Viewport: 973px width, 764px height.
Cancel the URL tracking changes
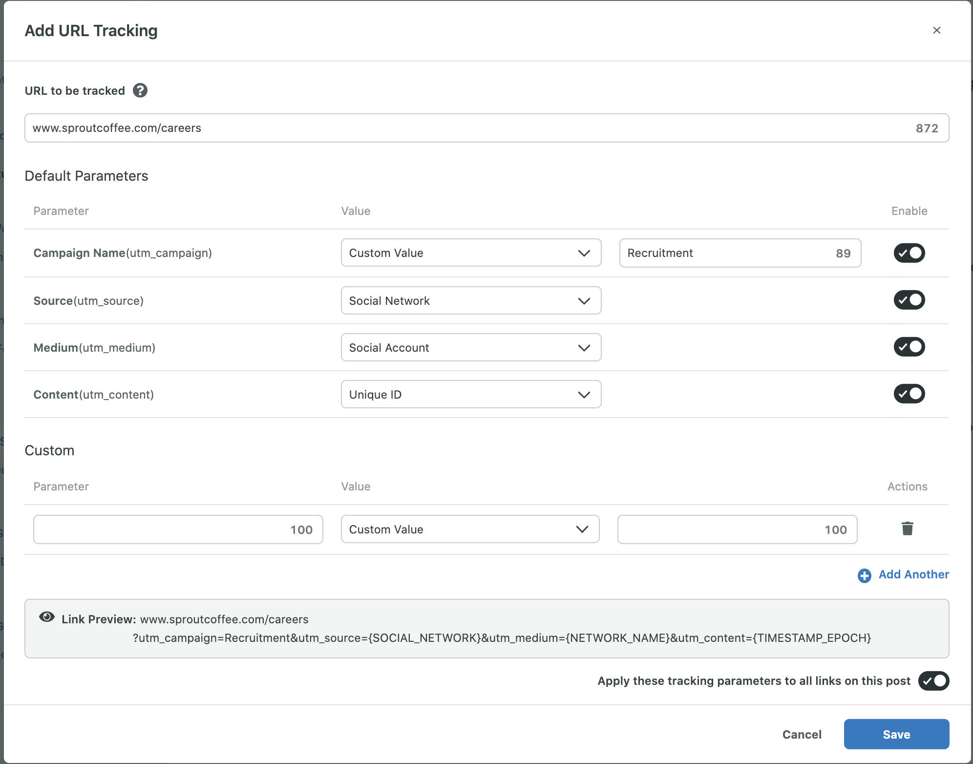coord(802,734)
